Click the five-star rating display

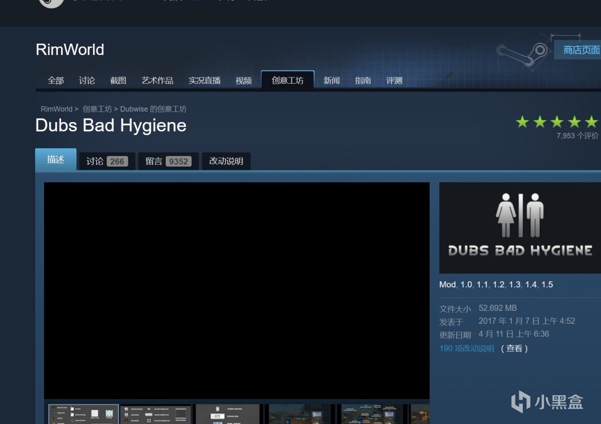click(557, 122)
